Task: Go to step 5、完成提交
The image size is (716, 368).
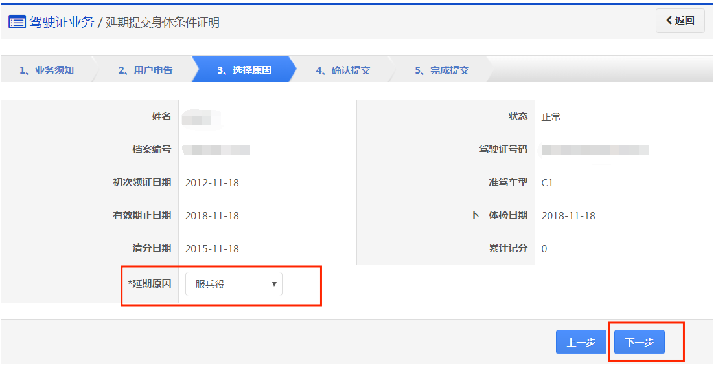Action: point(441,70)
